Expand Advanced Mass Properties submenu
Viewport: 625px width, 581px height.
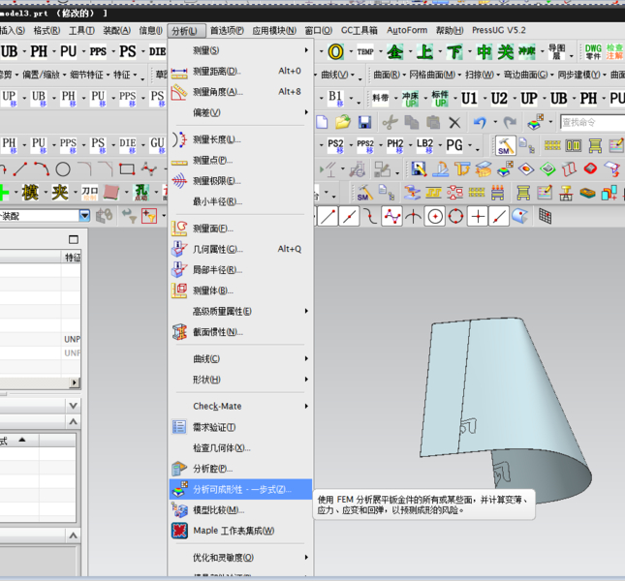coord(240,312)
